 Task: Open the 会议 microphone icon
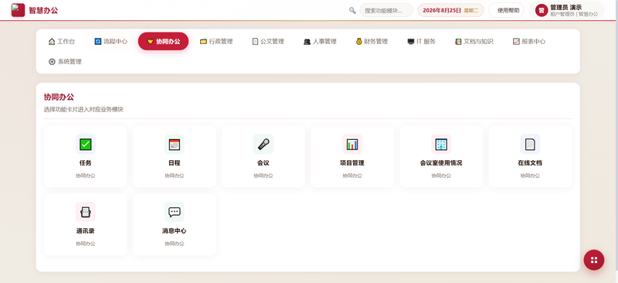[x=263, y=144]
